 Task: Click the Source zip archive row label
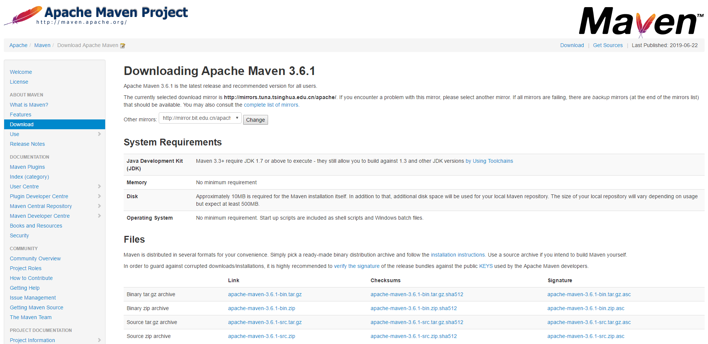tap(149, 336)
